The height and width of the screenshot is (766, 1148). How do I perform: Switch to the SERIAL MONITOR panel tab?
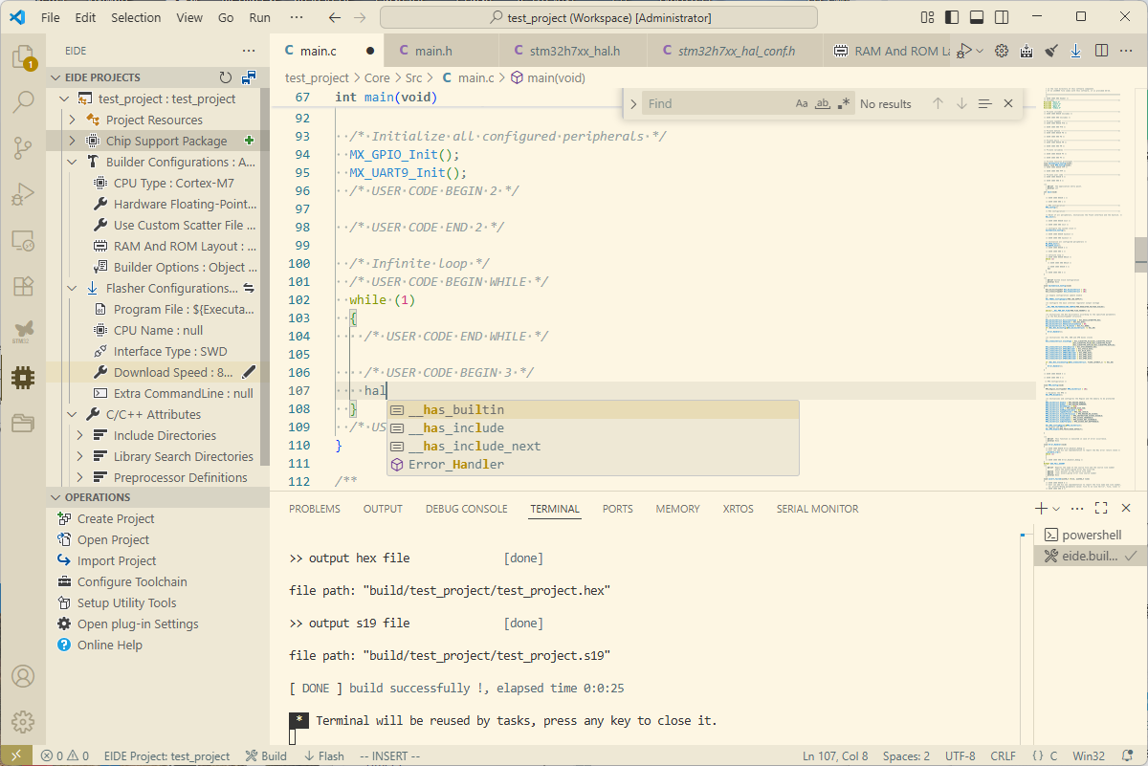[x=817, y=509]
